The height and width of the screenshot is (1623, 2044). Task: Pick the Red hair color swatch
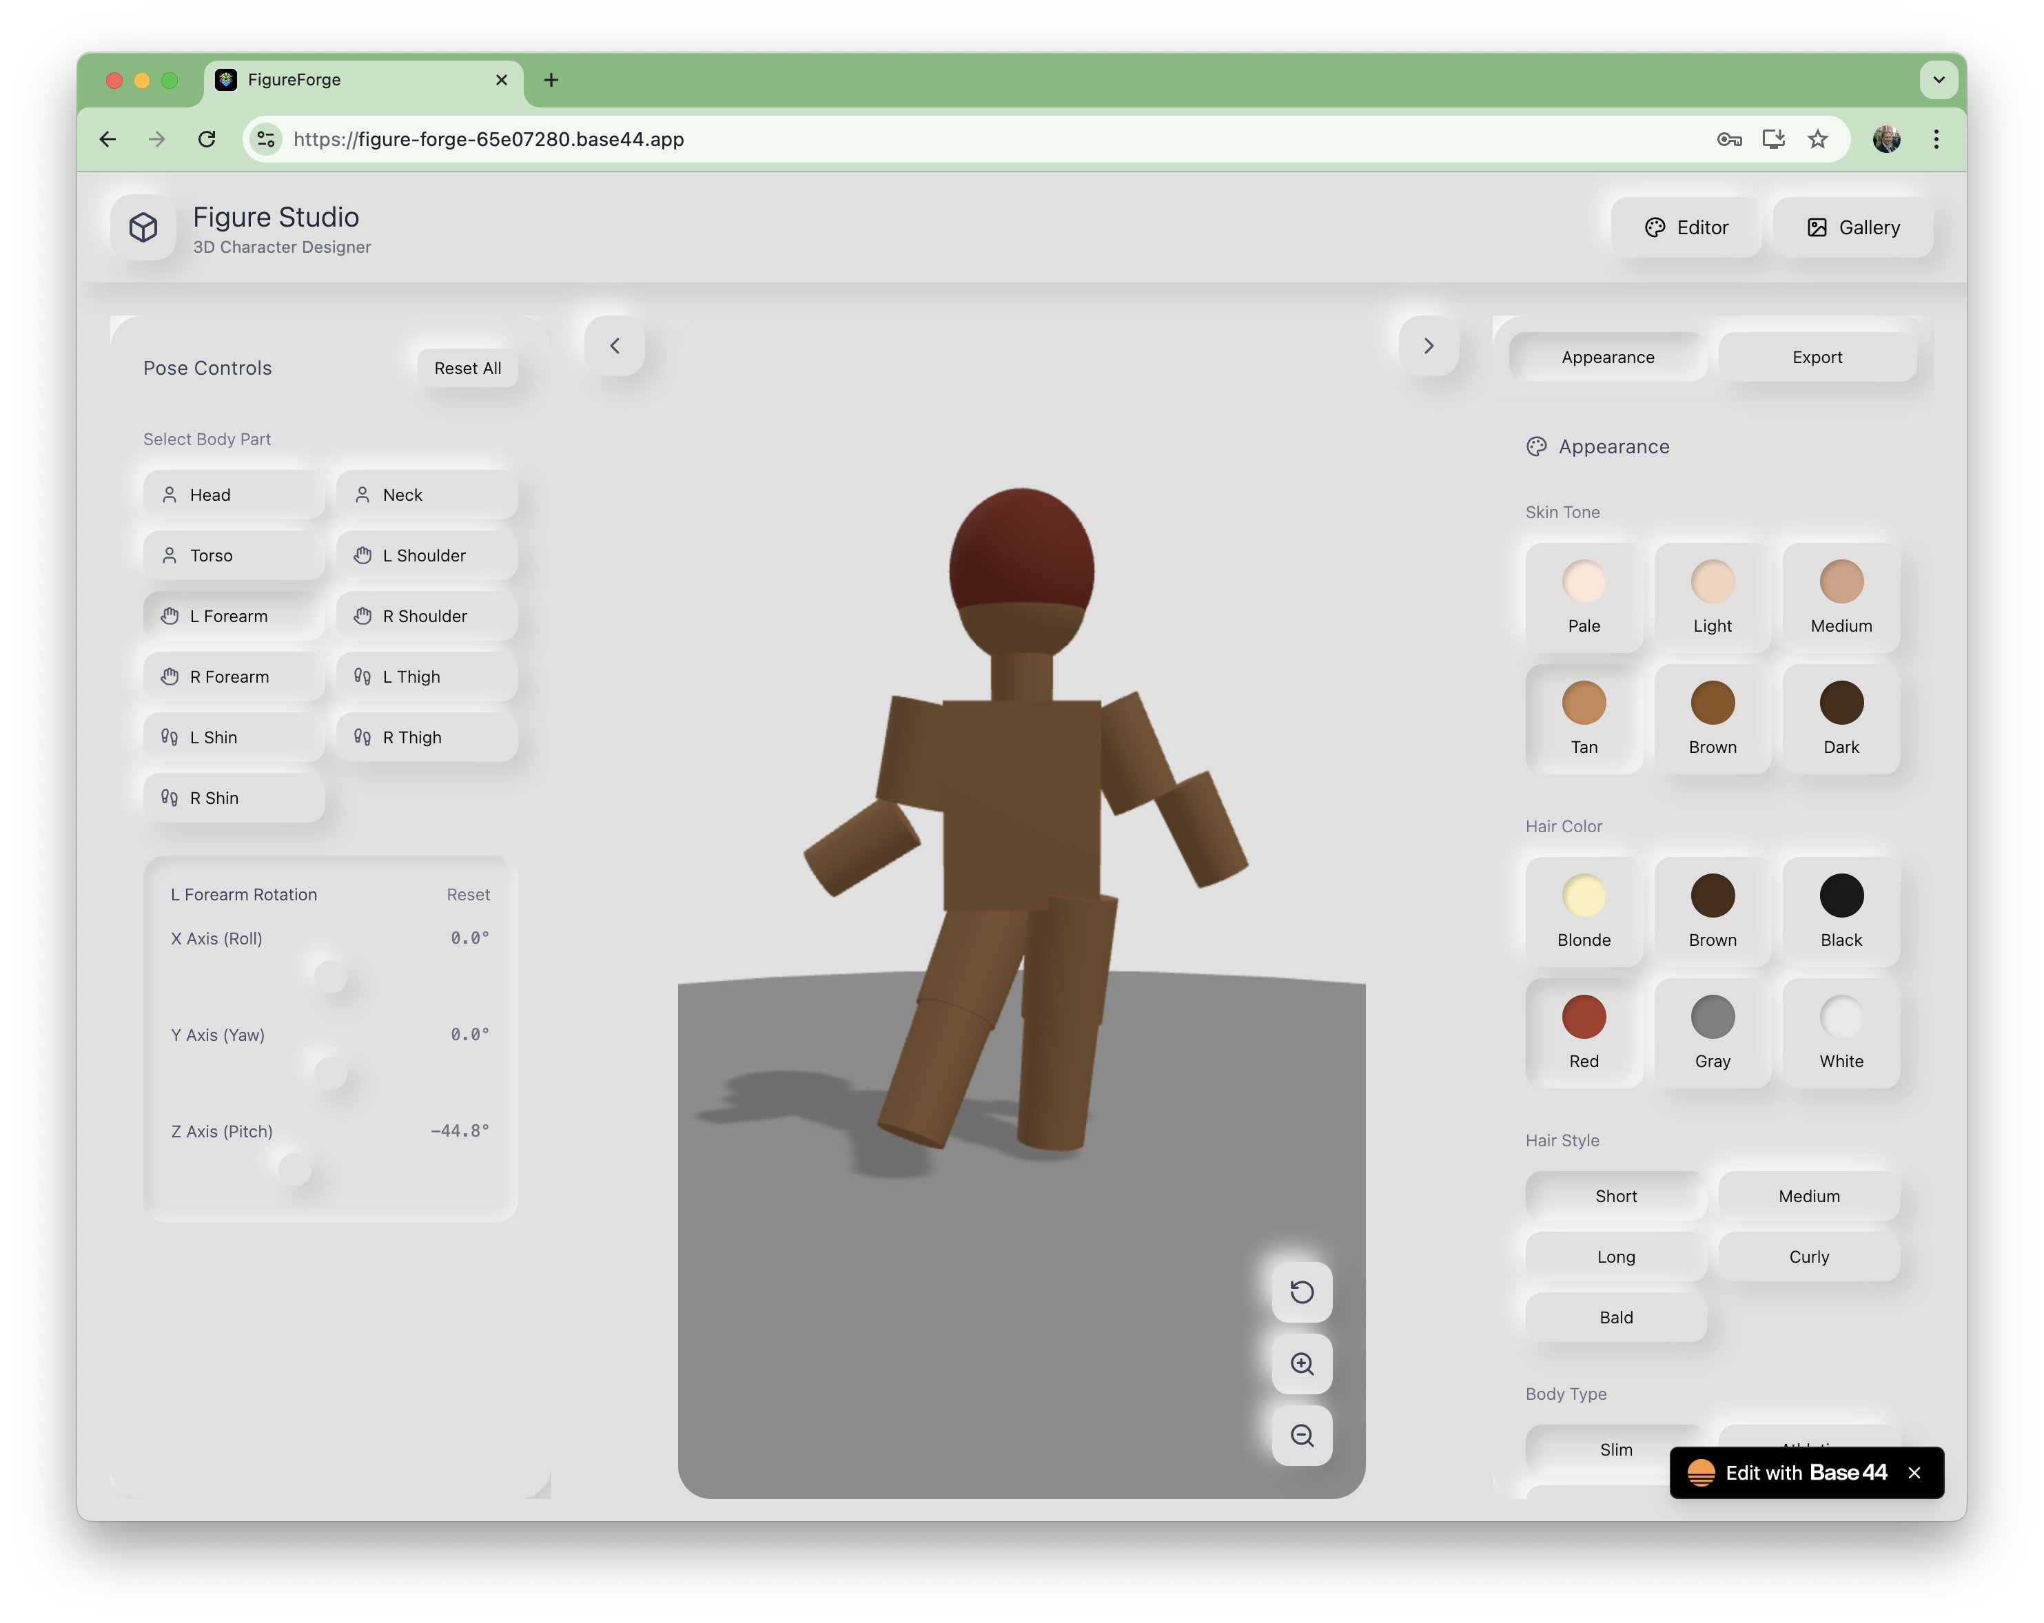[x=1583, y=1017]
